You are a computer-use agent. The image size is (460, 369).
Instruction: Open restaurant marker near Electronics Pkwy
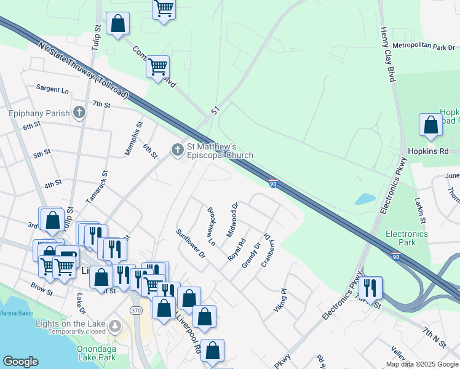click(370, 288)
